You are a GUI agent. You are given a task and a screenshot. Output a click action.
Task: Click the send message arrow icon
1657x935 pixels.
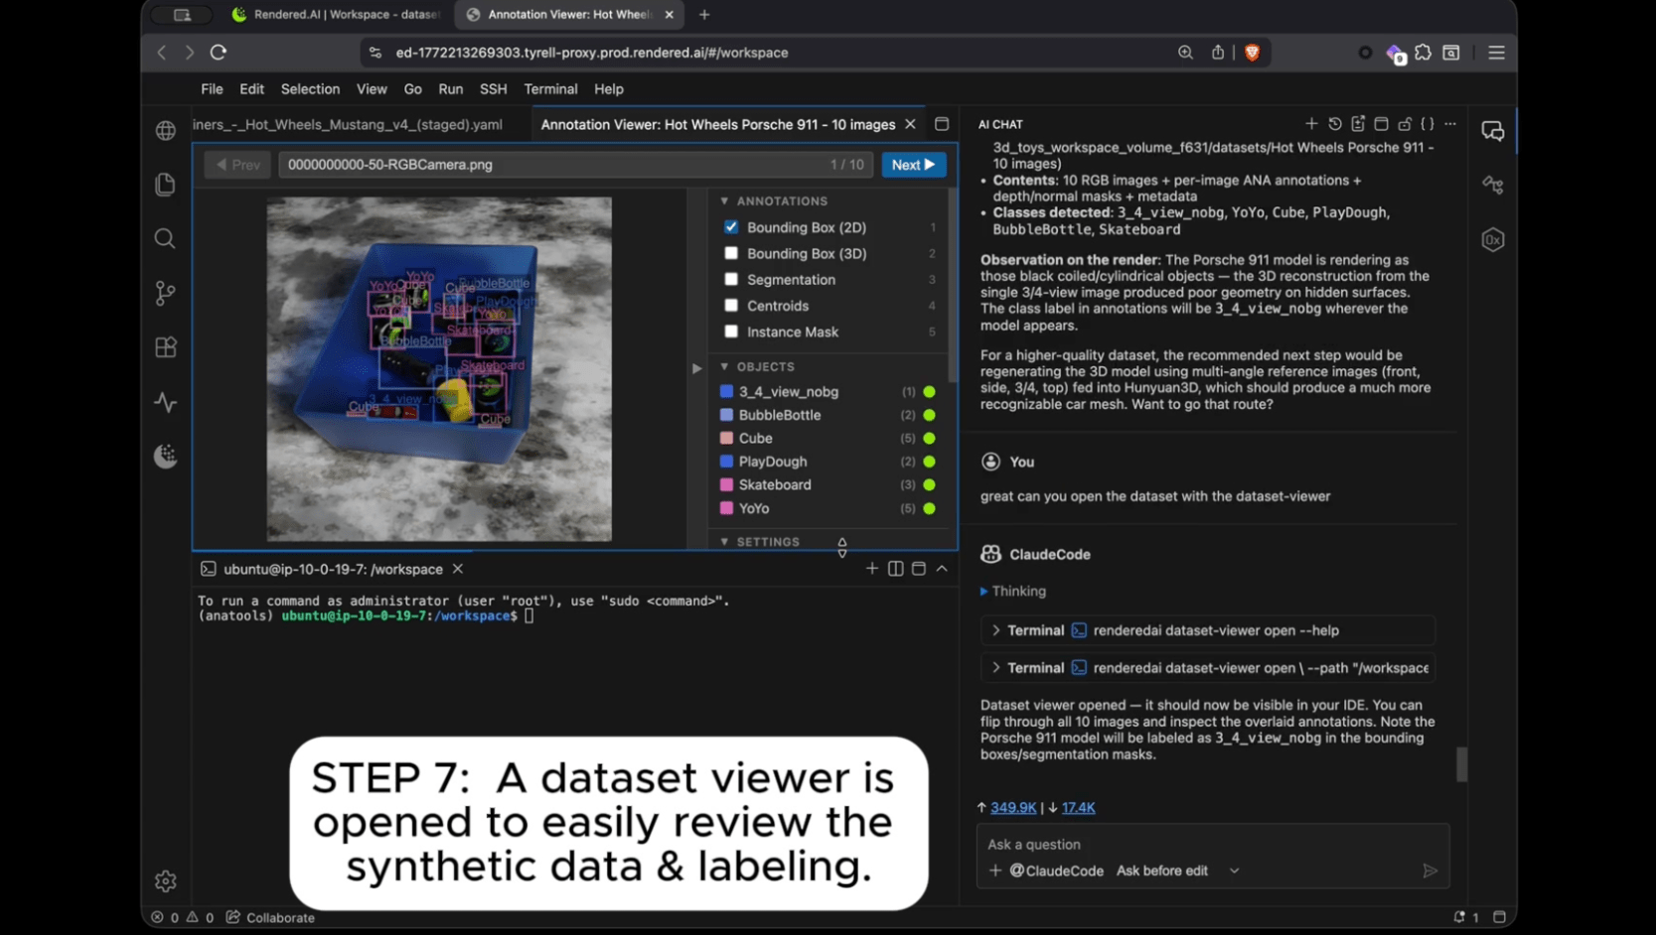pos(1430,870)
